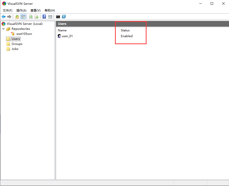Open the 文件(F) menu
The height and width of the screenshot is (186, 229).
click(x=8, y=11)
